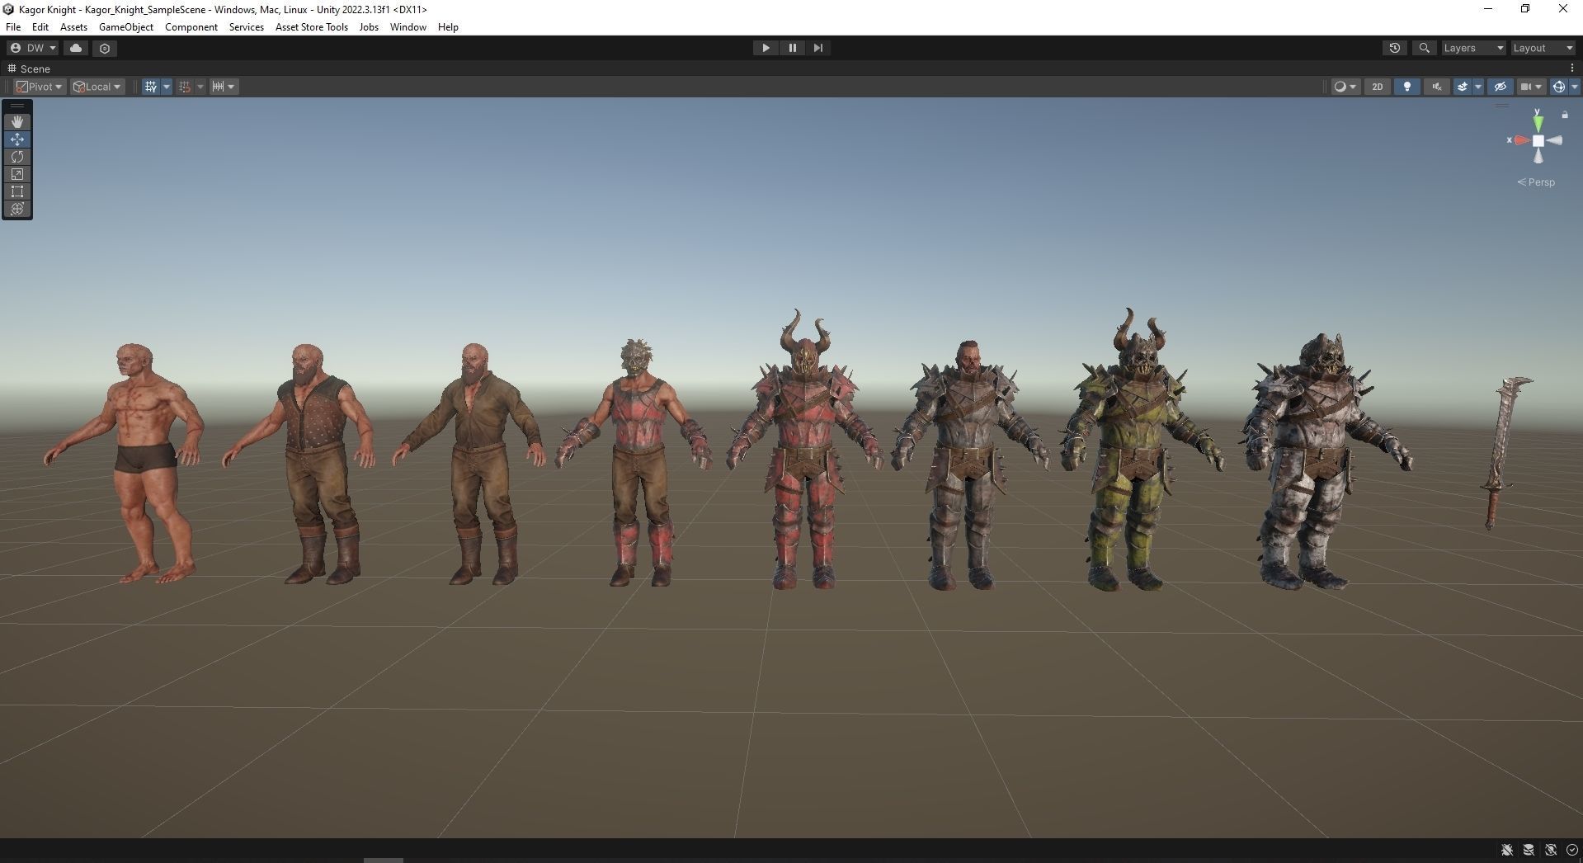Open the Layout dropdown
Screen dimensions: 1583x863
(1543, 48)
